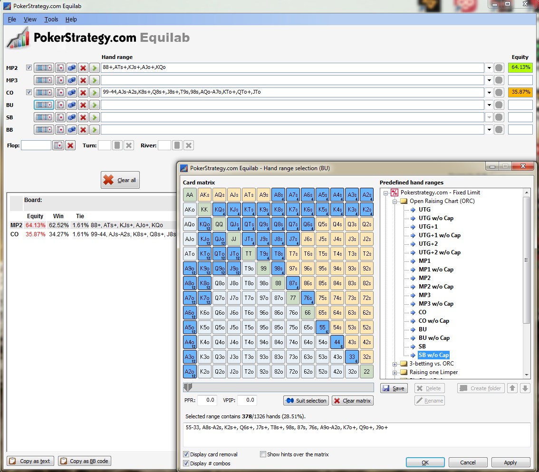The width and height of the screenshot is (539, 472).
Task: Click Clear matrix button
Action: 352,401
